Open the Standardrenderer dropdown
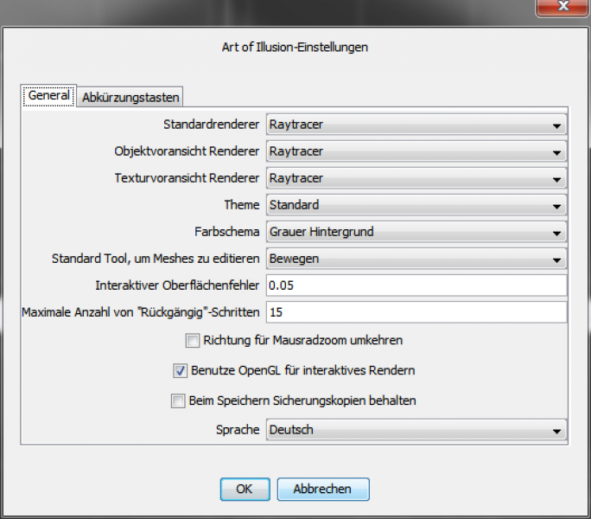Image resolution: width=591 pixels, height=519 pixels. pyautogui.click(x=416, y=125)
